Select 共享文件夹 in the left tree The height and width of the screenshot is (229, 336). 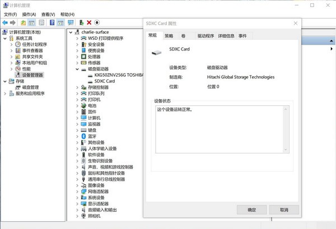pyautogui.click(x=32, y=57)
